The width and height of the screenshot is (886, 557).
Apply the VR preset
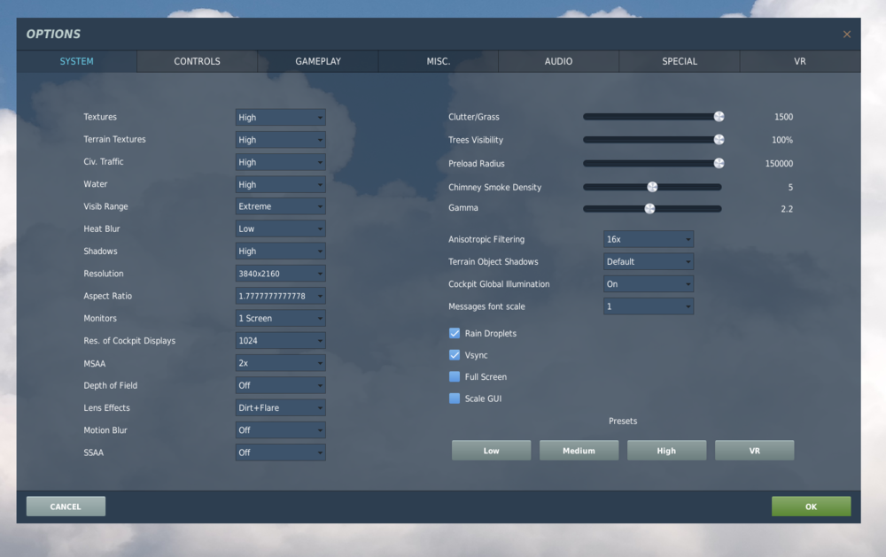tap(754, 450)
